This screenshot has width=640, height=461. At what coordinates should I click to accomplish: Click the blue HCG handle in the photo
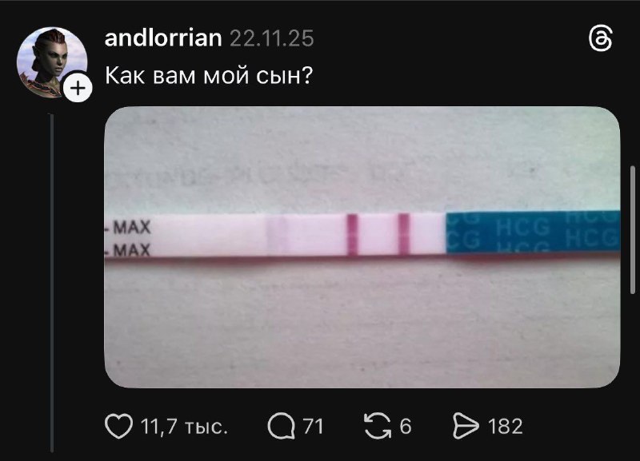533,231
